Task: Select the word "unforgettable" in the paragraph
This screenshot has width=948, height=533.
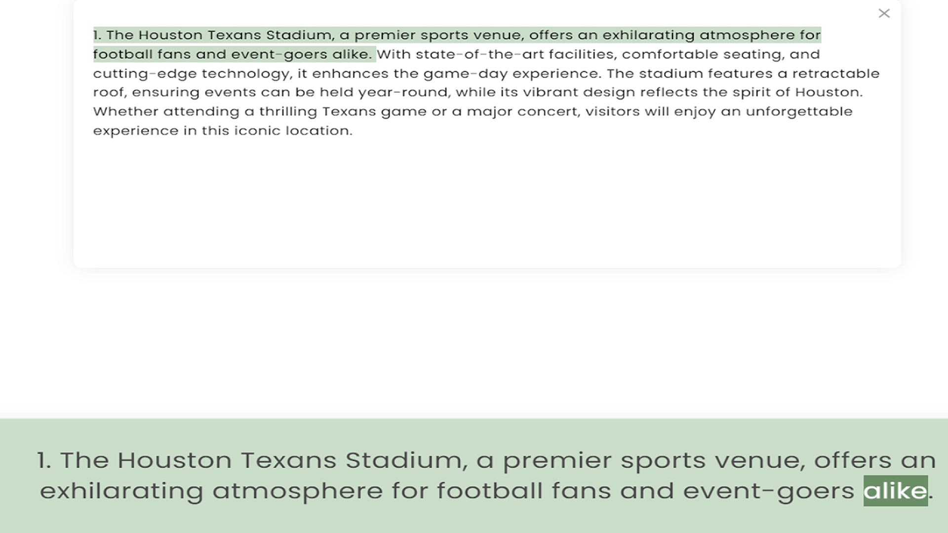Action: coord(798,112)
